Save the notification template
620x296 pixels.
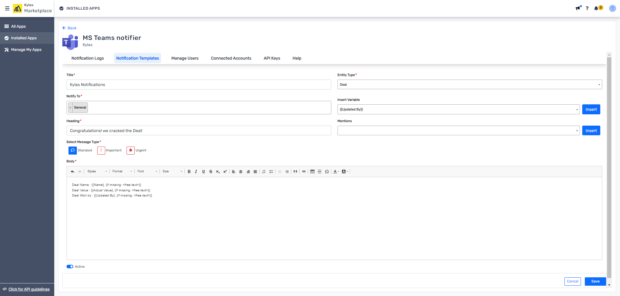tap(595, 282)
